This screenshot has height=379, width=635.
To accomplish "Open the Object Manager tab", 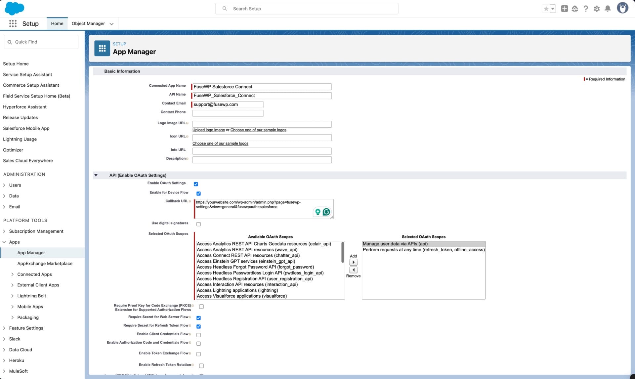I will tap(88, 23).
